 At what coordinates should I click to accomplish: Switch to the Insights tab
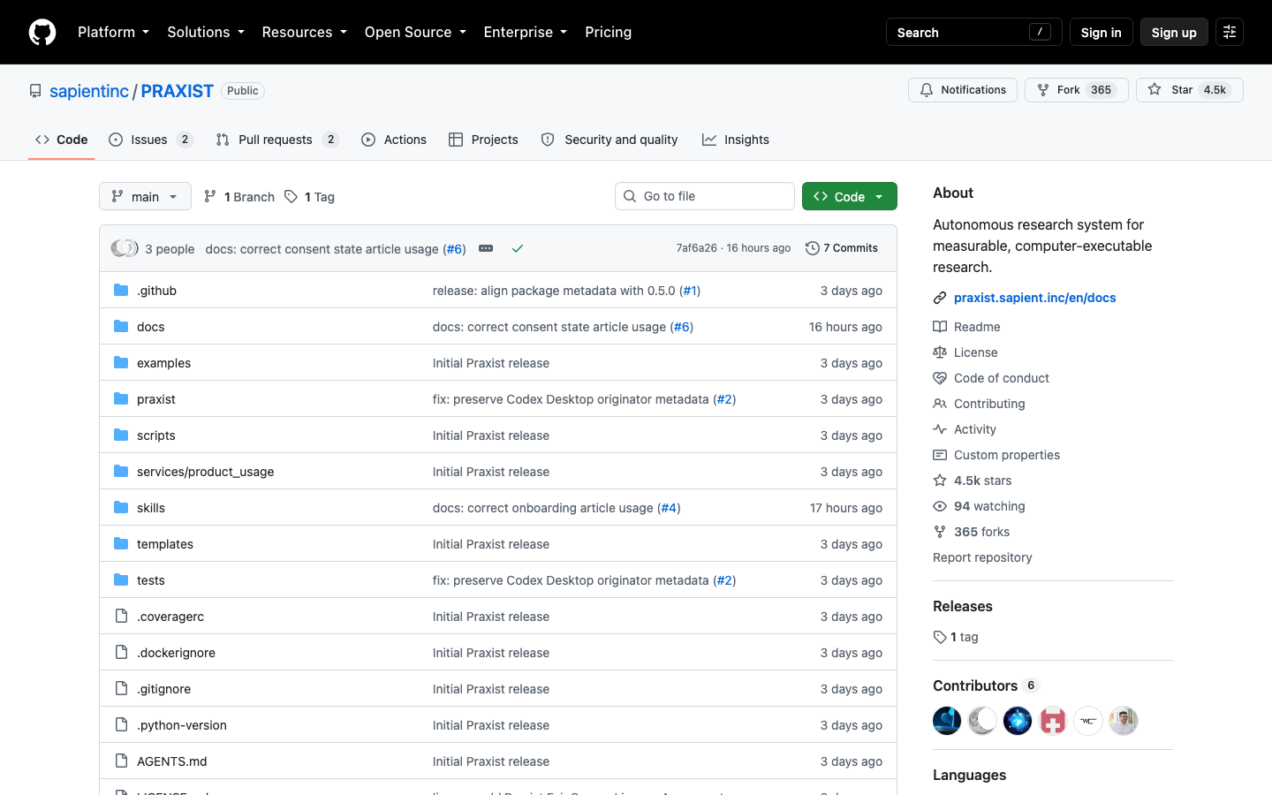[x=736, y=140]
